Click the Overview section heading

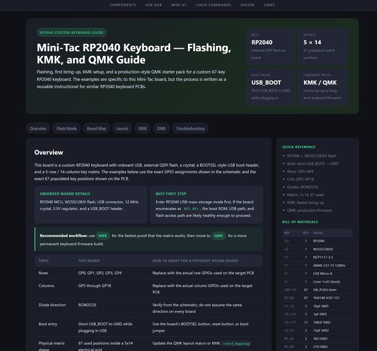pyautogui.click(x=49, y=152)
